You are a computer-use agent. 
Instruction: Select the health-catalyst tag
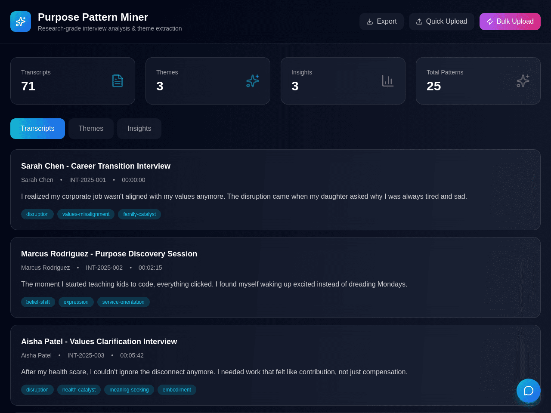tap(79, 390)
